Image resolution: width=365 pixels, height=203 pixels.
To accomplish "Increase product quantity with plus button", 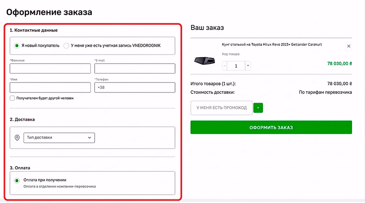I will (x=247, y=65).
